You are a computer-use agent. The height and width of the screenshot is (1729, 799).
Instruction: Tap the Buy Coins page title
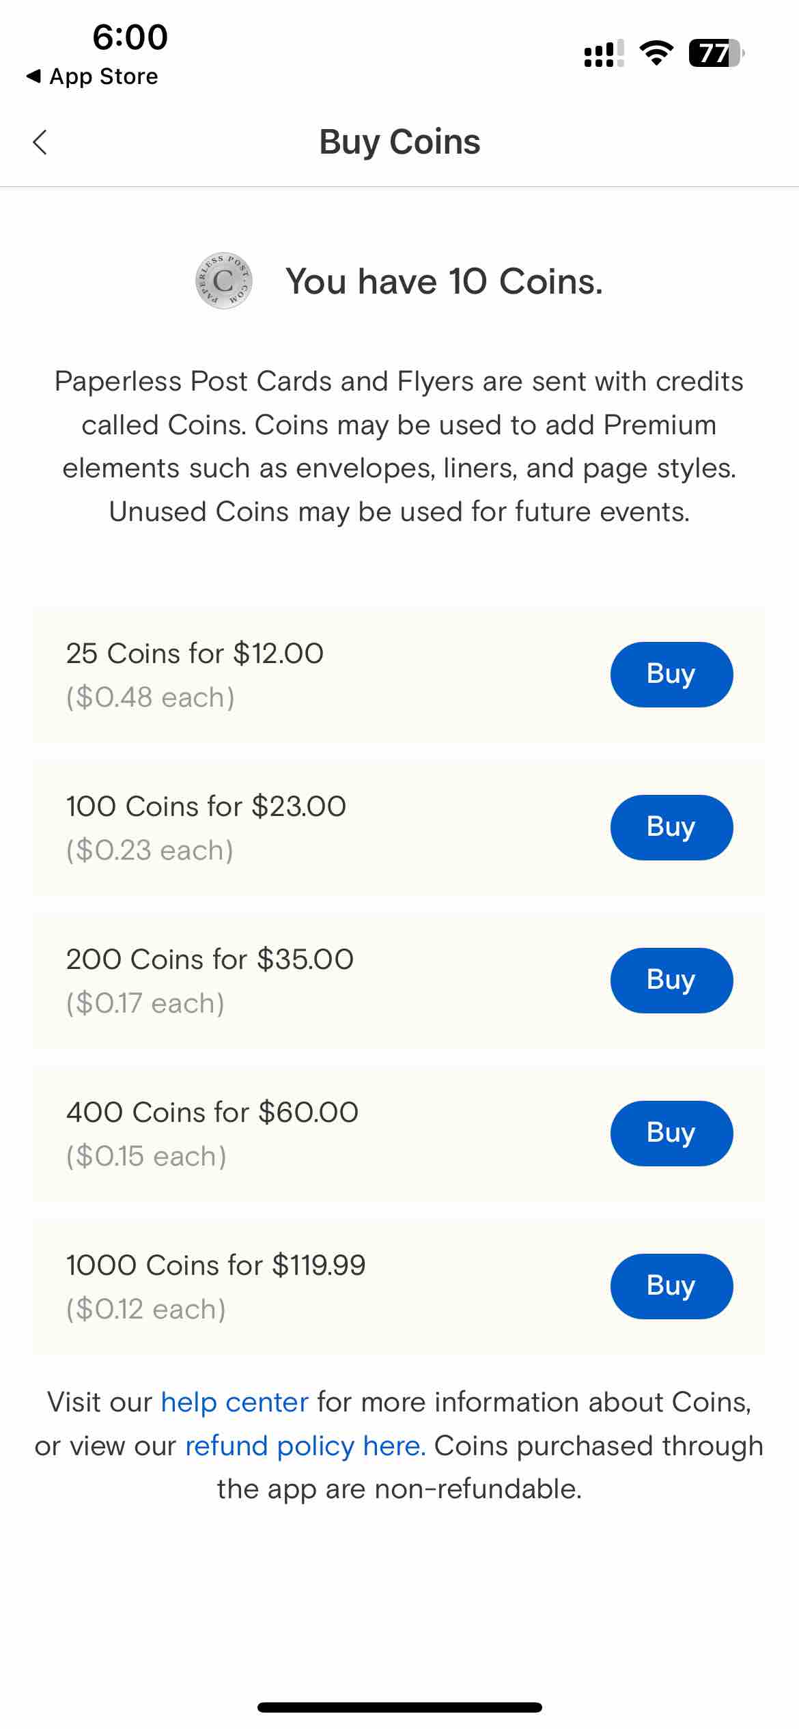[399, 142]
